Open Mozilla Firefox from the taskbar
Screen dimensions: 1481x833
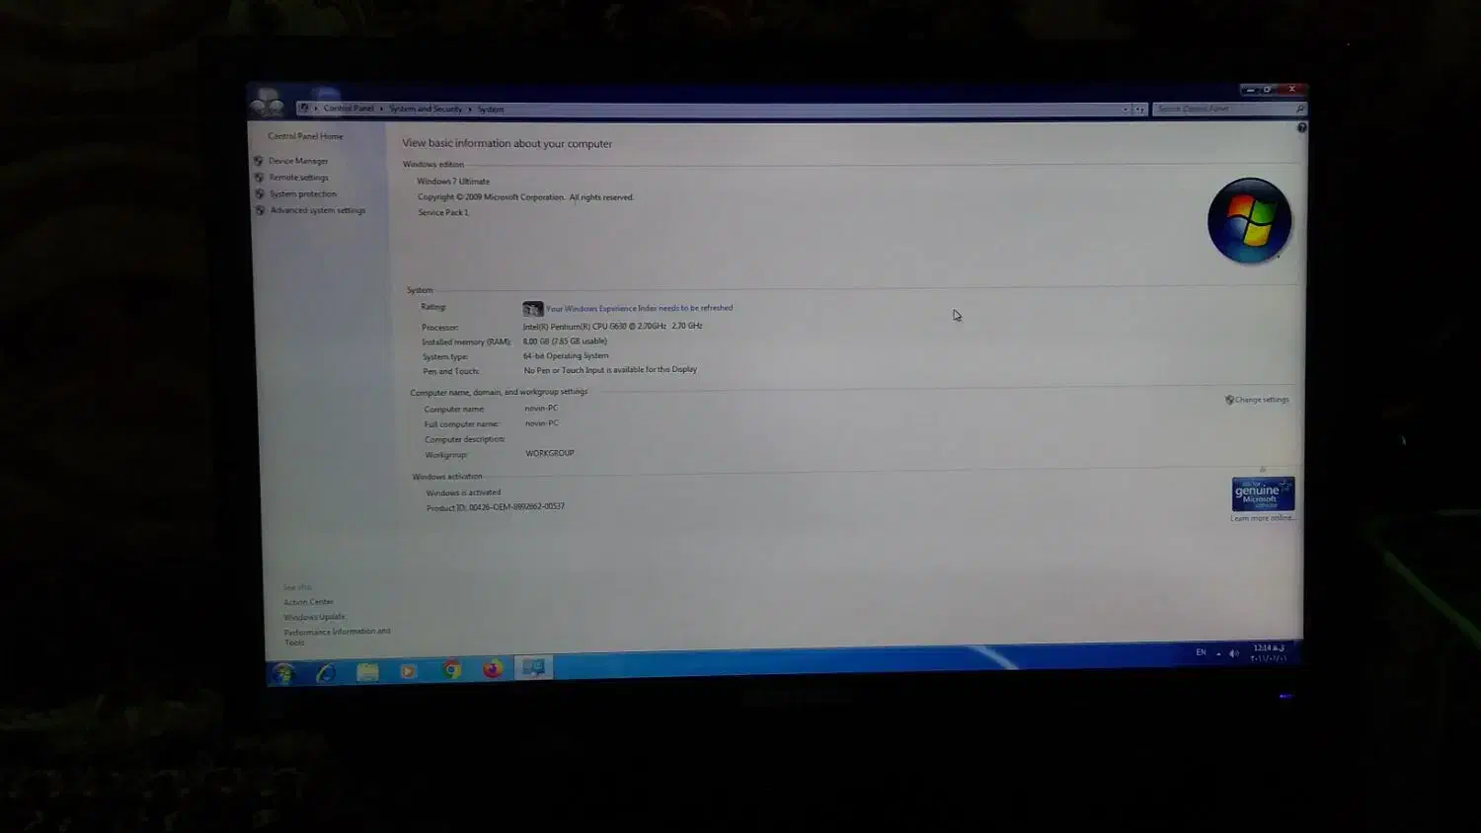(x=493, y=669)
